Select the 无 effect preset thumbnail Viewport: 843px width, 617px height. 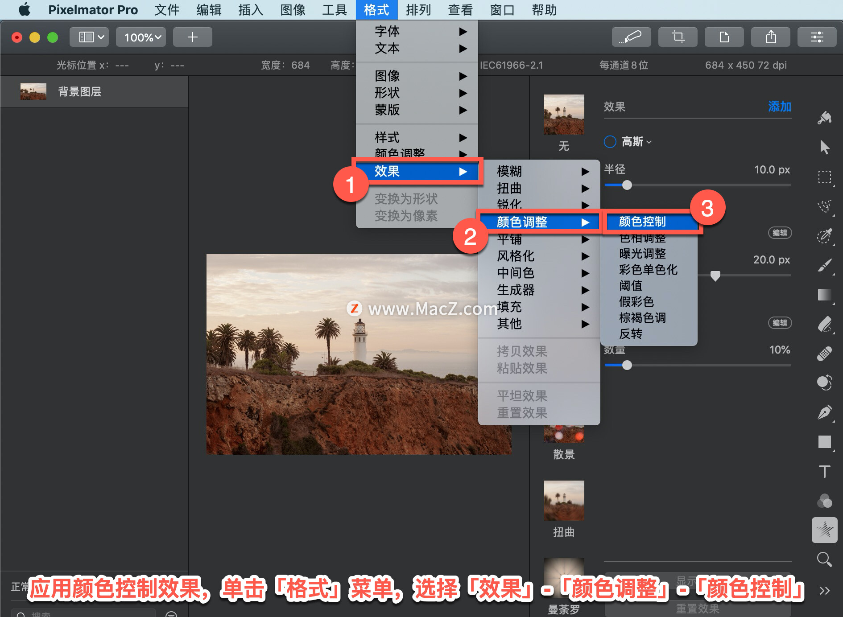564,115
